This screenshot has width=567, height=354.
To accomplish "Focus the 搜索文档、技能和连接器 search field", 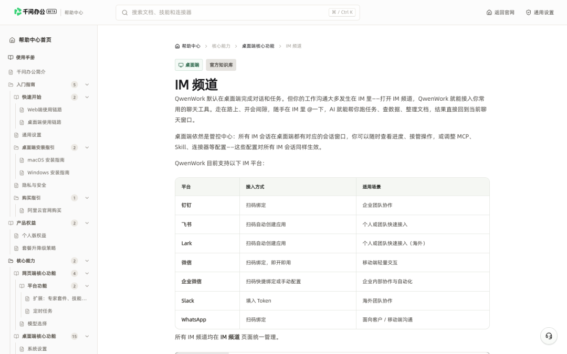I will 238,13.
